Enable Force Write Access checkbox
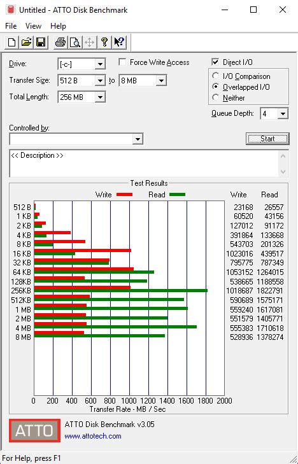Screen dimensions: 298x464 122,62
